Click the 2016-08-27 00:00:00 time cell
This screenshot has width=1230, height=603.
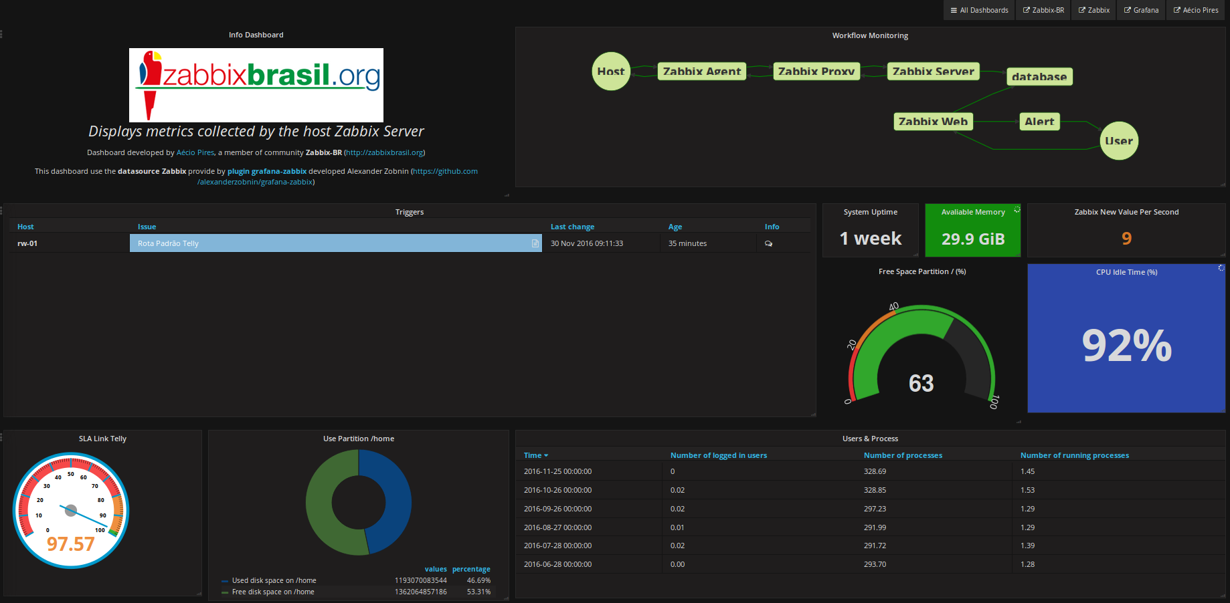point(557,527)
